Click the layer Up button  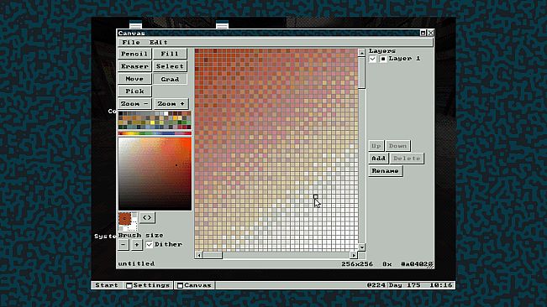[x=376, y=146]
